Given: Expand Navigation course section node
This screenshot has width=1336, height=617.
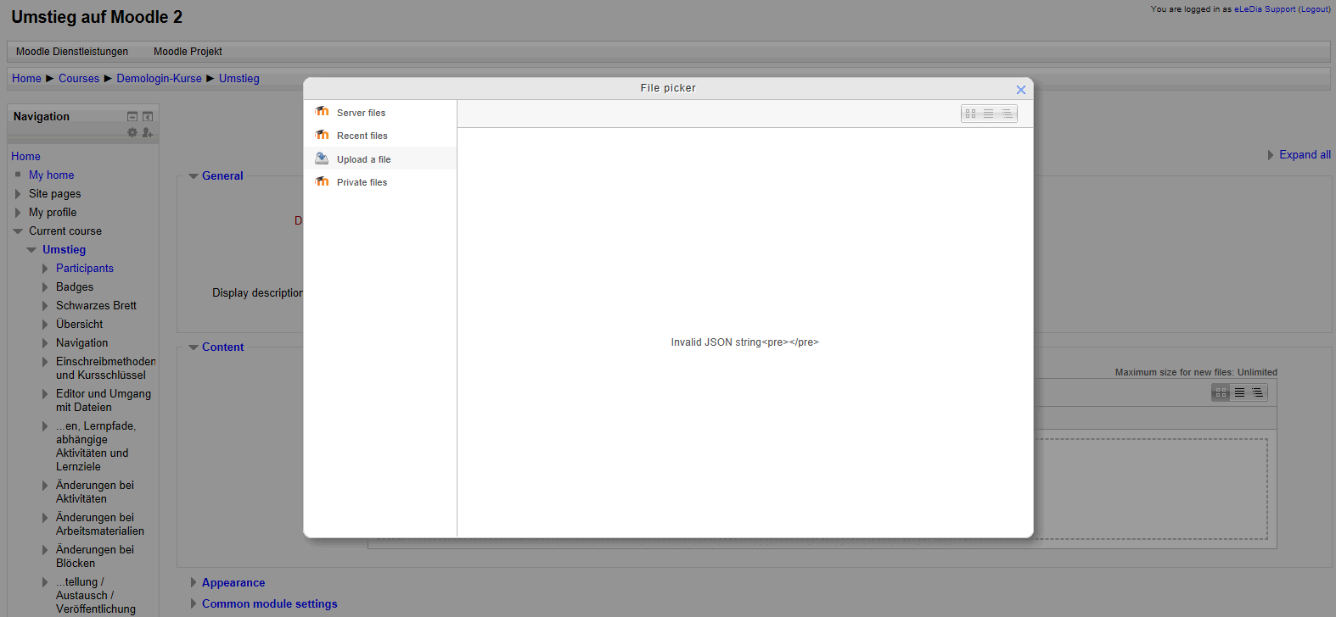Looking at the screenshot, I should point(45,342).
